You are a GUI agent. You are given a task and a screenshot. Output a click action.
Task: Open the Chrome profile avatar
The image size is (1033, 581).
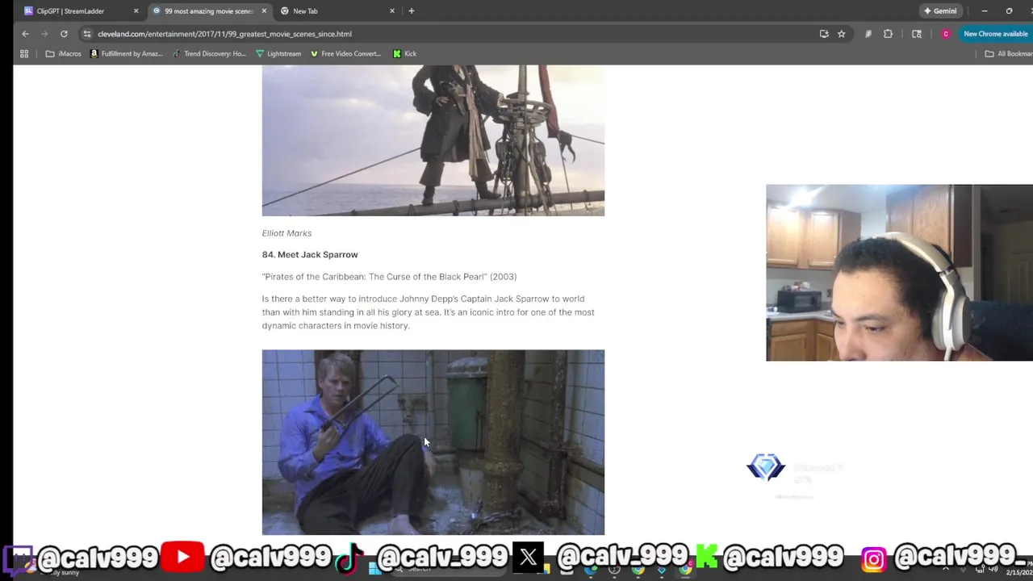click(x=946, y=34)
